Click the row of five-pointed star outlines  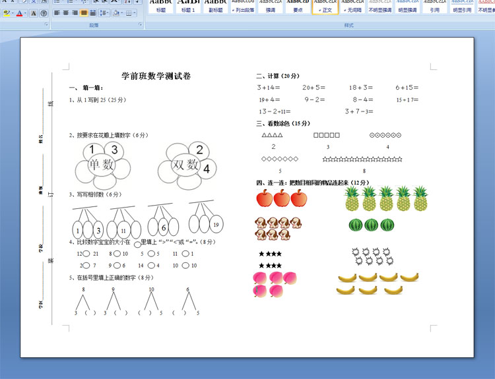(362, 160)
